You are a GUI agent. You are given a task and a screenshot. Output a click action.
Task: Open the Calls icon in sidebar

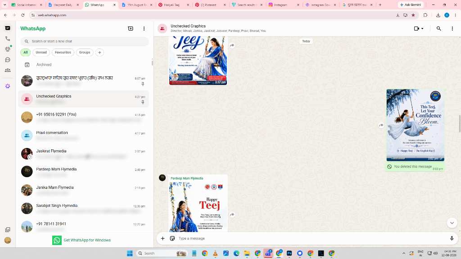(x=8, y=39)
